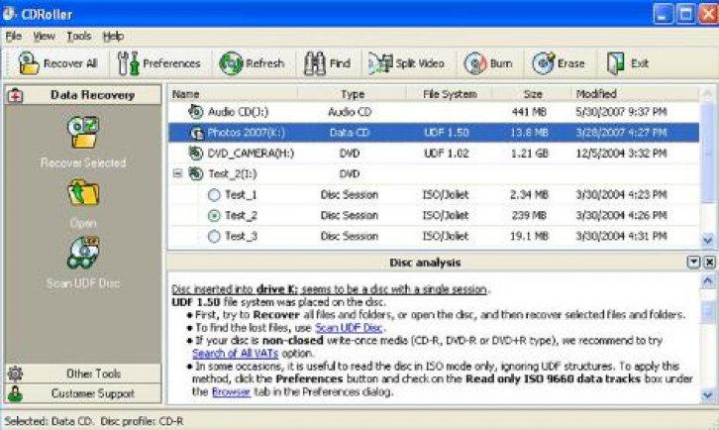Open the Tools menu
Screen dimensions: 719x430
pos(79,36)
